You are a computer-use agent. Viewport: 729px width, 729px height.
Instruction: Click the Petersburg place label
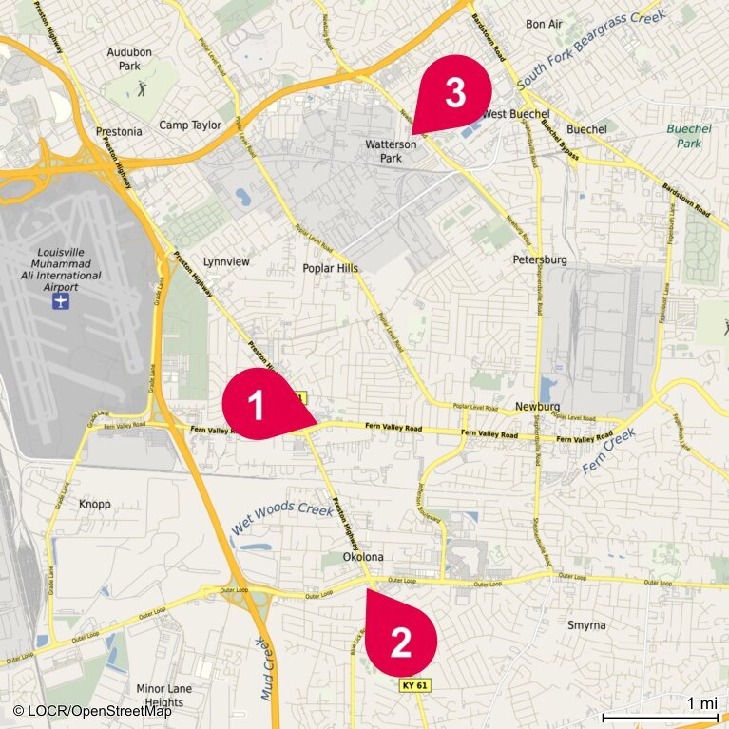[540, 259]
